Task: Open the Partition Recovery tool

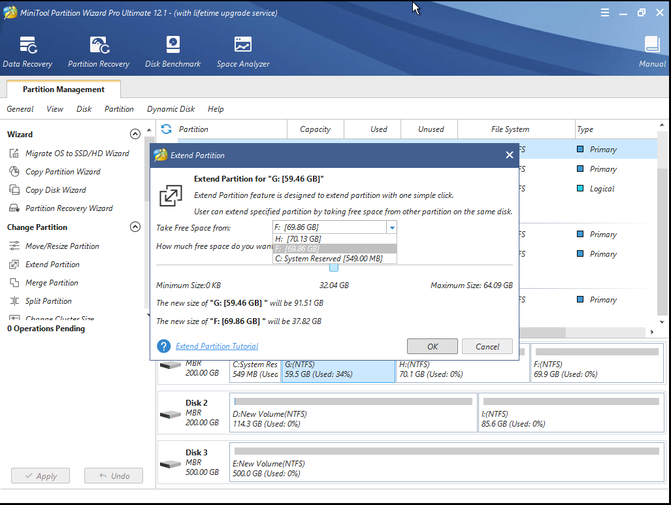Action: tap(98, 51)
